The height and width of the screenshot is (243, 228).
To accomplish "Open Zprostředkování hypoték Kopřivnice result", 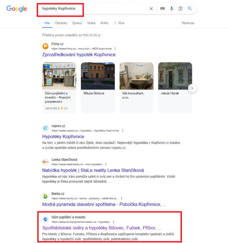I will [79, 55].
